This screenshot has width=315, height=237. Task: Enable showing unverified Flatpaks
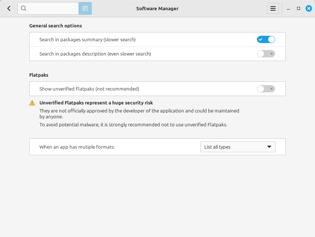[x=266, y=89]
